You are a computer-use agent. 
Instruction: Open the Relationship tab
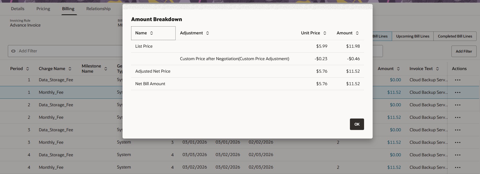(98, 9)
